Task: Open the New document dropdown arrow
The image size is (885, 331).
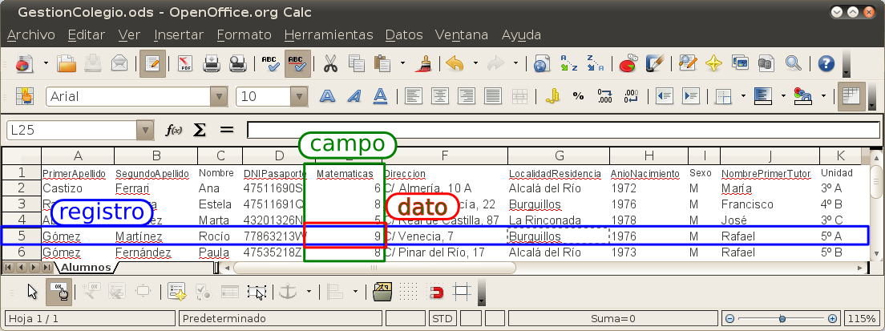Action: click(x=46, y=64)
